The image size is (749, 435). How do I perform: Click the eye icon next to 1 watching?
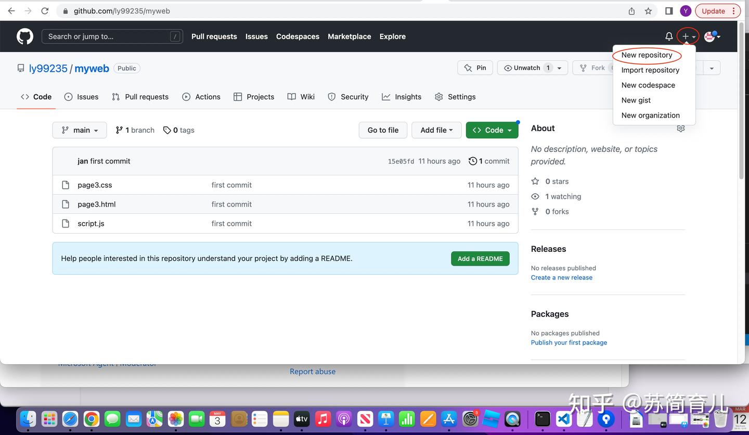point(535,196)
